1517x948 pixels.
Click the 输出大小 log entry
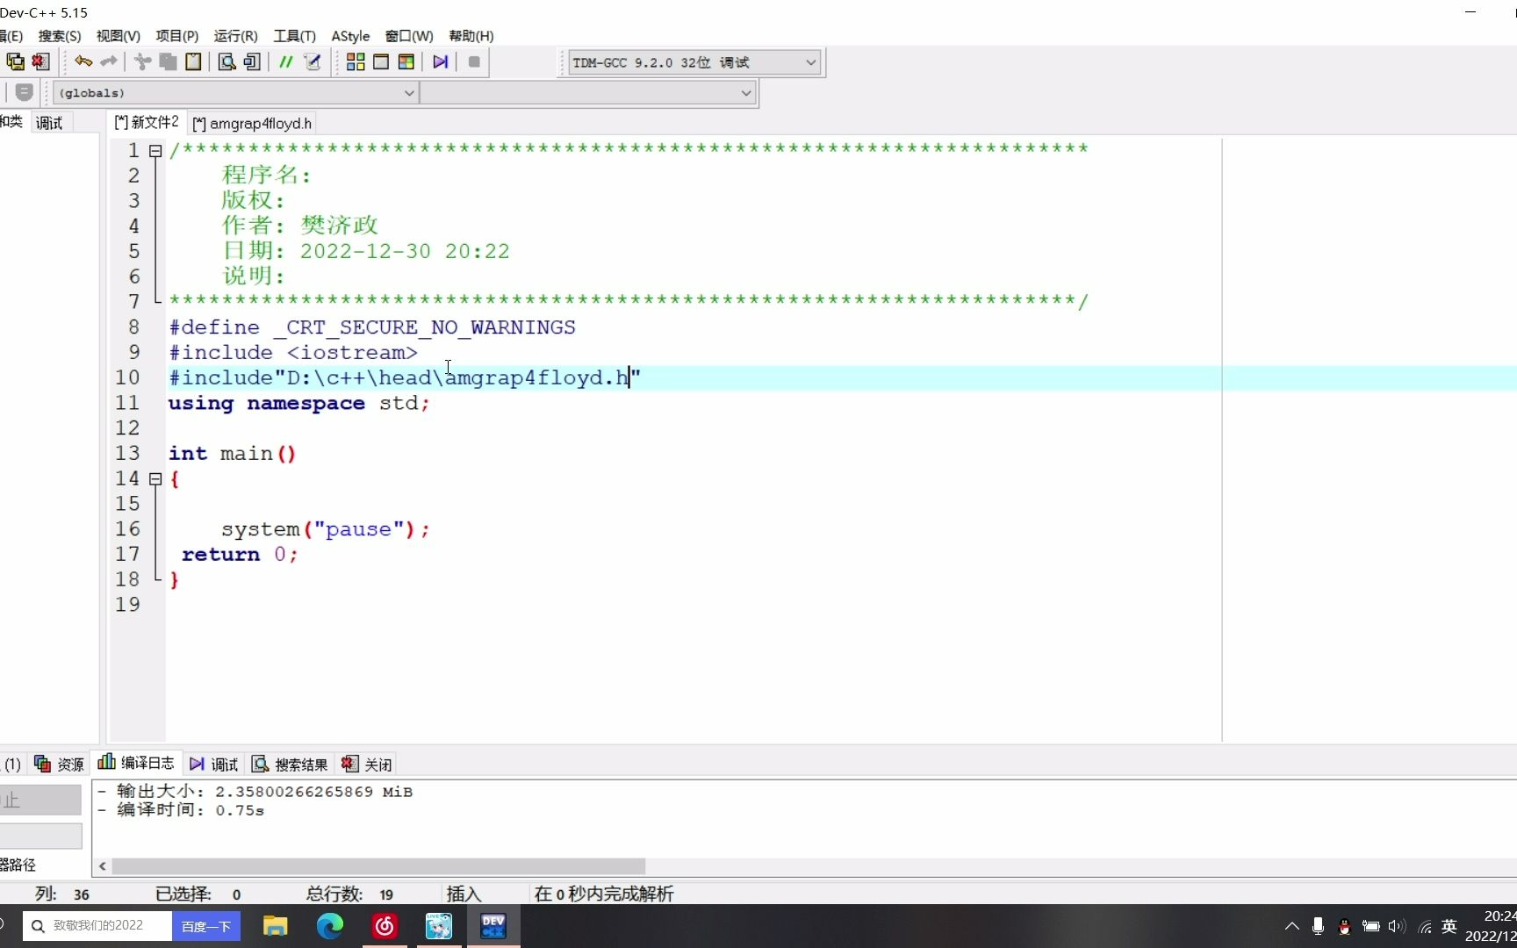click(x=255, y=792)
